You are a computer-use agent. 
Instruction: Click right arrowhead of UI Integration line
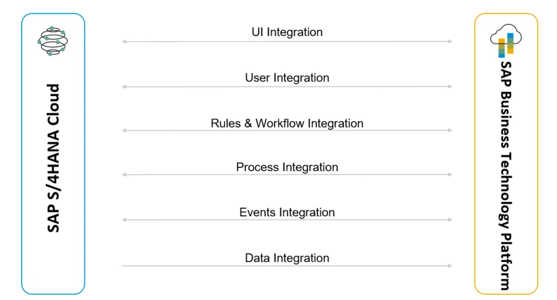[x=450, y=41]
